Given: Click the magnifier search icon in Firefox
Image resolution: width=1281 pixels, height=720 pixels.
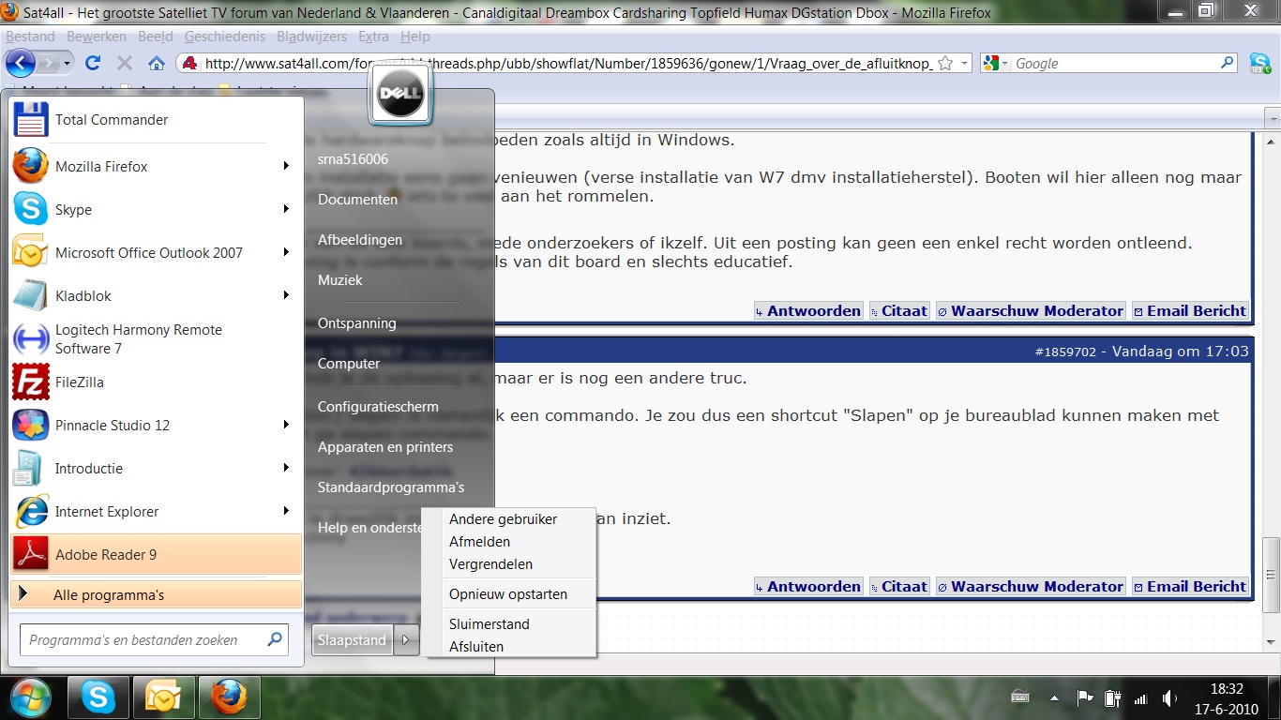Looking at the screenshot, I should pyautogui.click(x=1228, y=64).
